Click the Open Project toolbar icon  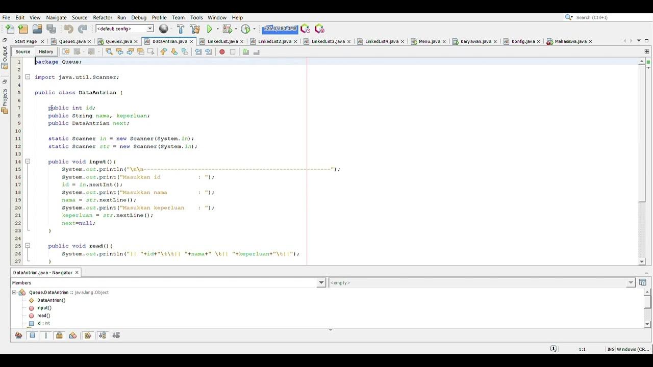37,29
